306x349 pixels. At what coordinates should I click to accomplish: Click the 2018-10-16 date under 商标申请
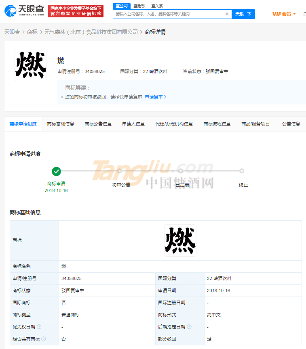56,190
